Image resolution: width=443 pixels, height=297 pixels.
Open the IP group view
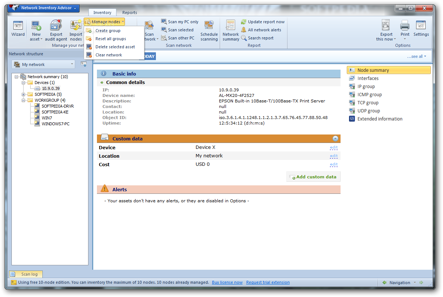pyautogui.click(x=366, y=86)
